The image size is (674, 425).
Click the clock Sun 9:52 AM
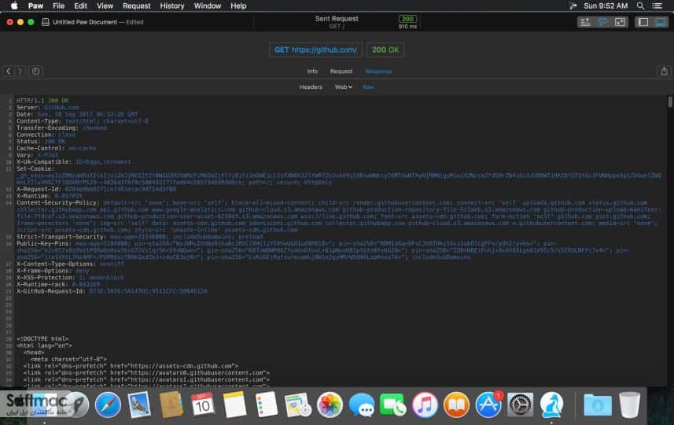tap(606, 6)
